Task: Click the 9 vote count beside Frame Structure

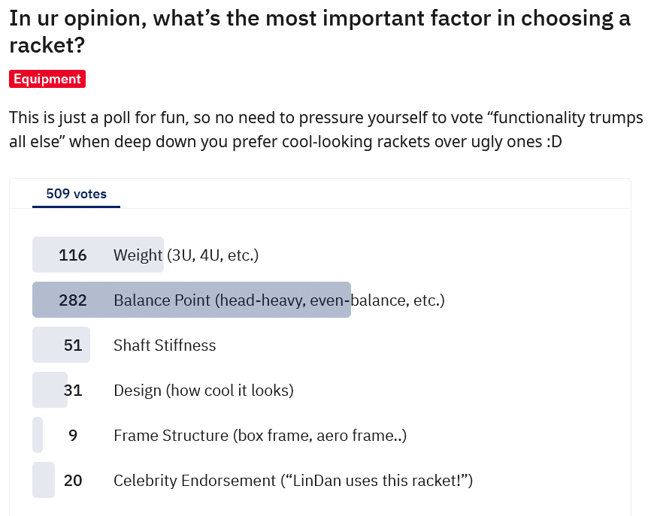Action: [73, 436]
